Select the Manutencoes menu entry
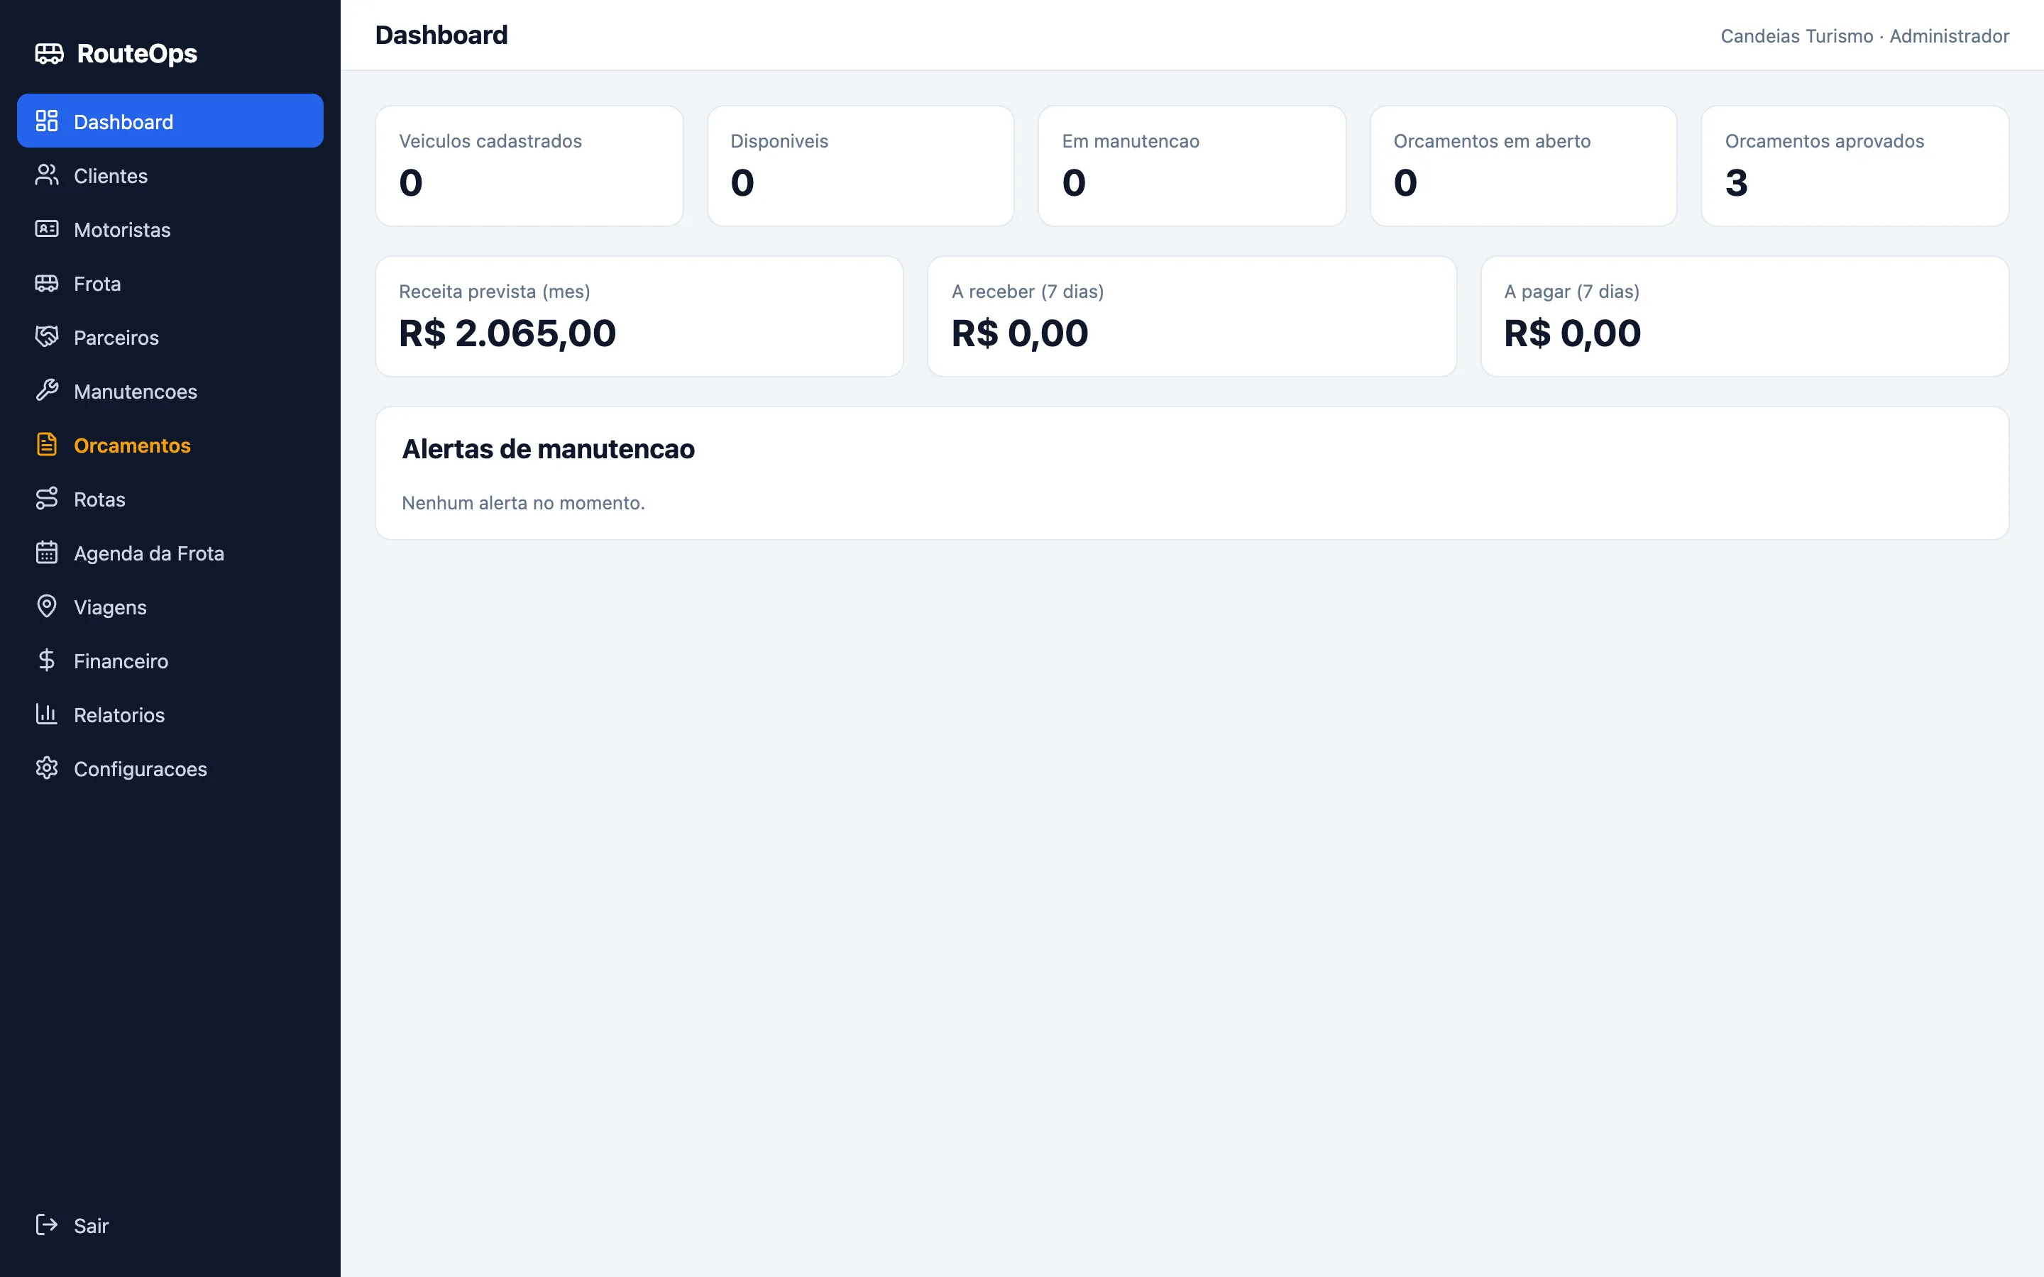 pos(170,391)
